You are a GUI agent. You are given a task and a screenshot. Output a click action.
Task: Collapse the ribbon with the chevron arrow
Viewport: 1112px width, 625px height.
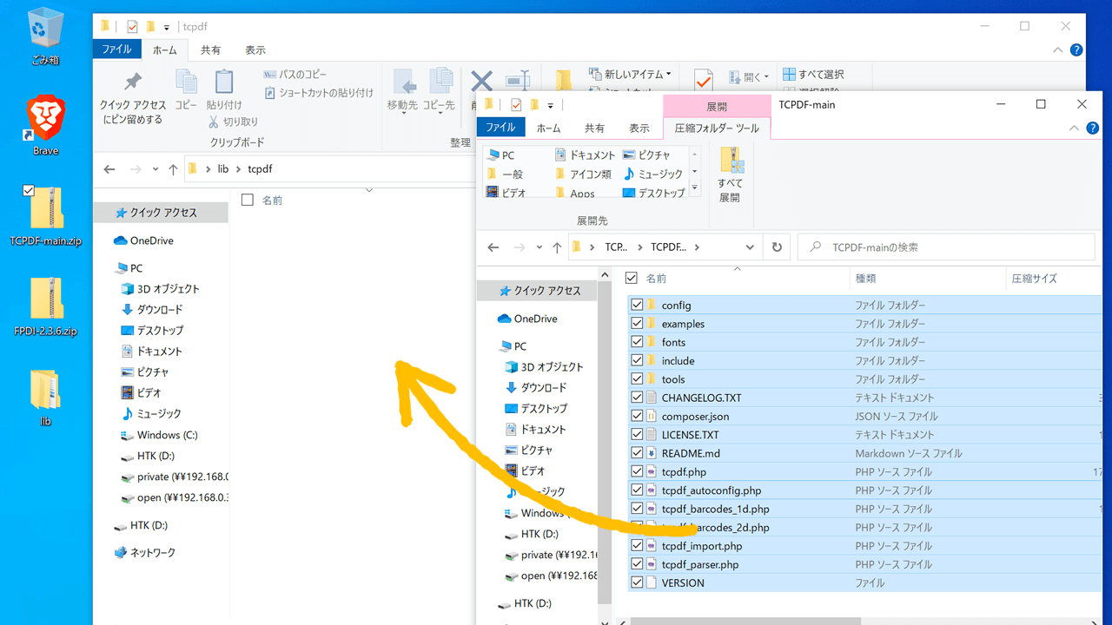click(x=1074, y=127)
